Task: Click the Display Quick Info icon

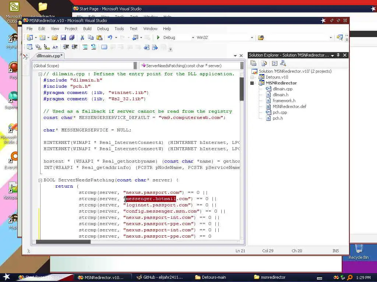Action: pyautogui.click(x=47, y=47)
